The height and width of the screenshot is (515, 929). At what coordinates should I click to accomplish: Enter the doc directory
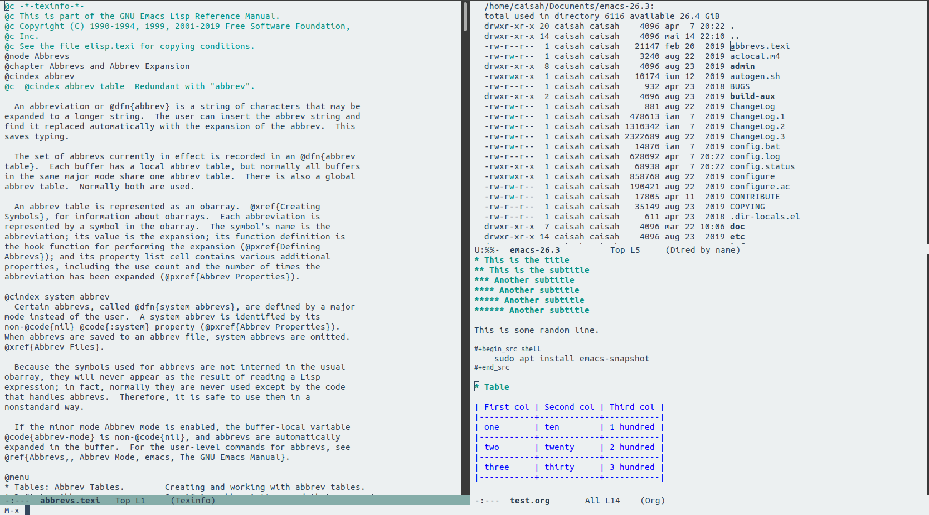(737, 227)
